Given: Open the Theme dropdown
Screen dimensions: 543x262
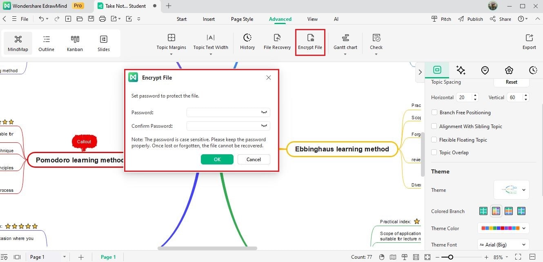Looking at the screenshot, I should click(512, 190).
